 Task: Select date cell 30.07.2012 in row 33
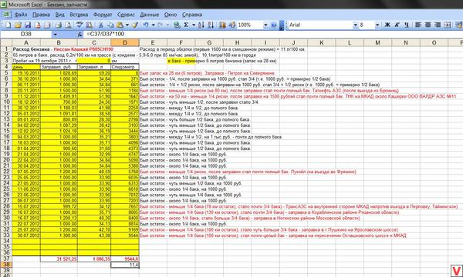point(26,235)
